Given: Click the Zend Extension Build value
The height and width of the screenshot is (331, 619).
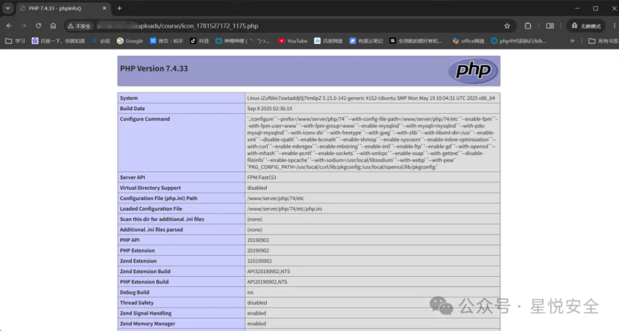Looking at the screenshot, I should [268, 271].
